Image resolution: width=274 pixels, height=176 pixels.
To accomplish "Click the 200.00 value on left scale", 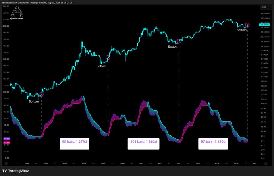I will 6,26.
